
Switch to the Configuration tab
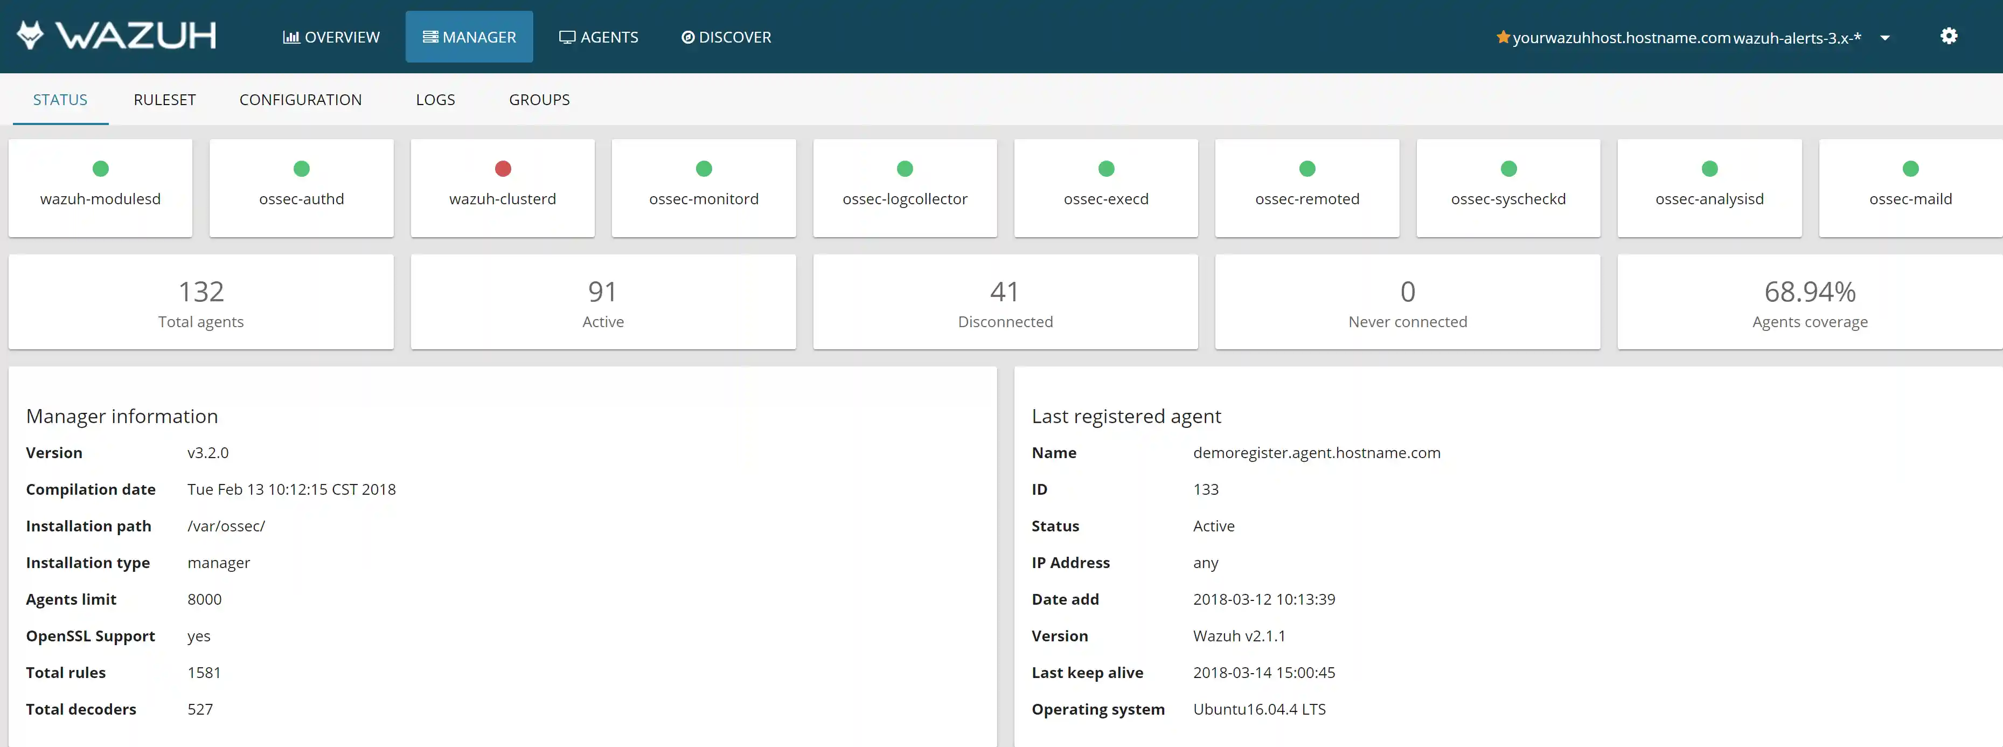tap(300, 100)
